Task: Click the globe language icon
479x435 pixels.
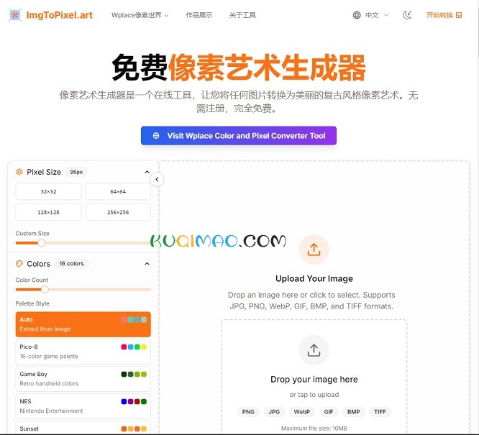Action: (x=357, y=15)
